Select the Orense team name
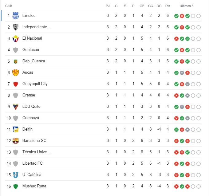Screen dimensions: 209x196 [29, 95]
